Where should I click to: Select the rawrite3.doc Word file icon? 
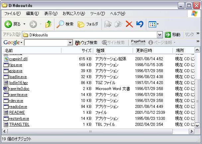click(x=6, y=89)
